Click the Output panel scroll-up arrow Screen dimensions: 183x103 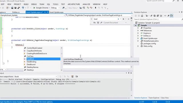point(132,80)
